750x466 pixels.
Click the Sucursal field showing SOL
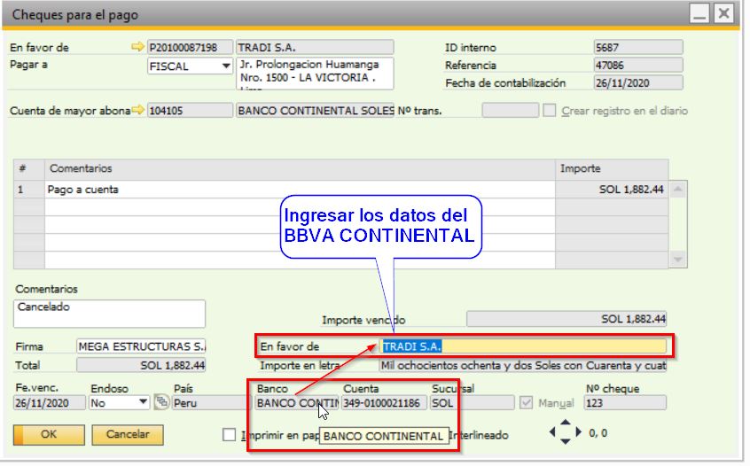pos(473,403)
